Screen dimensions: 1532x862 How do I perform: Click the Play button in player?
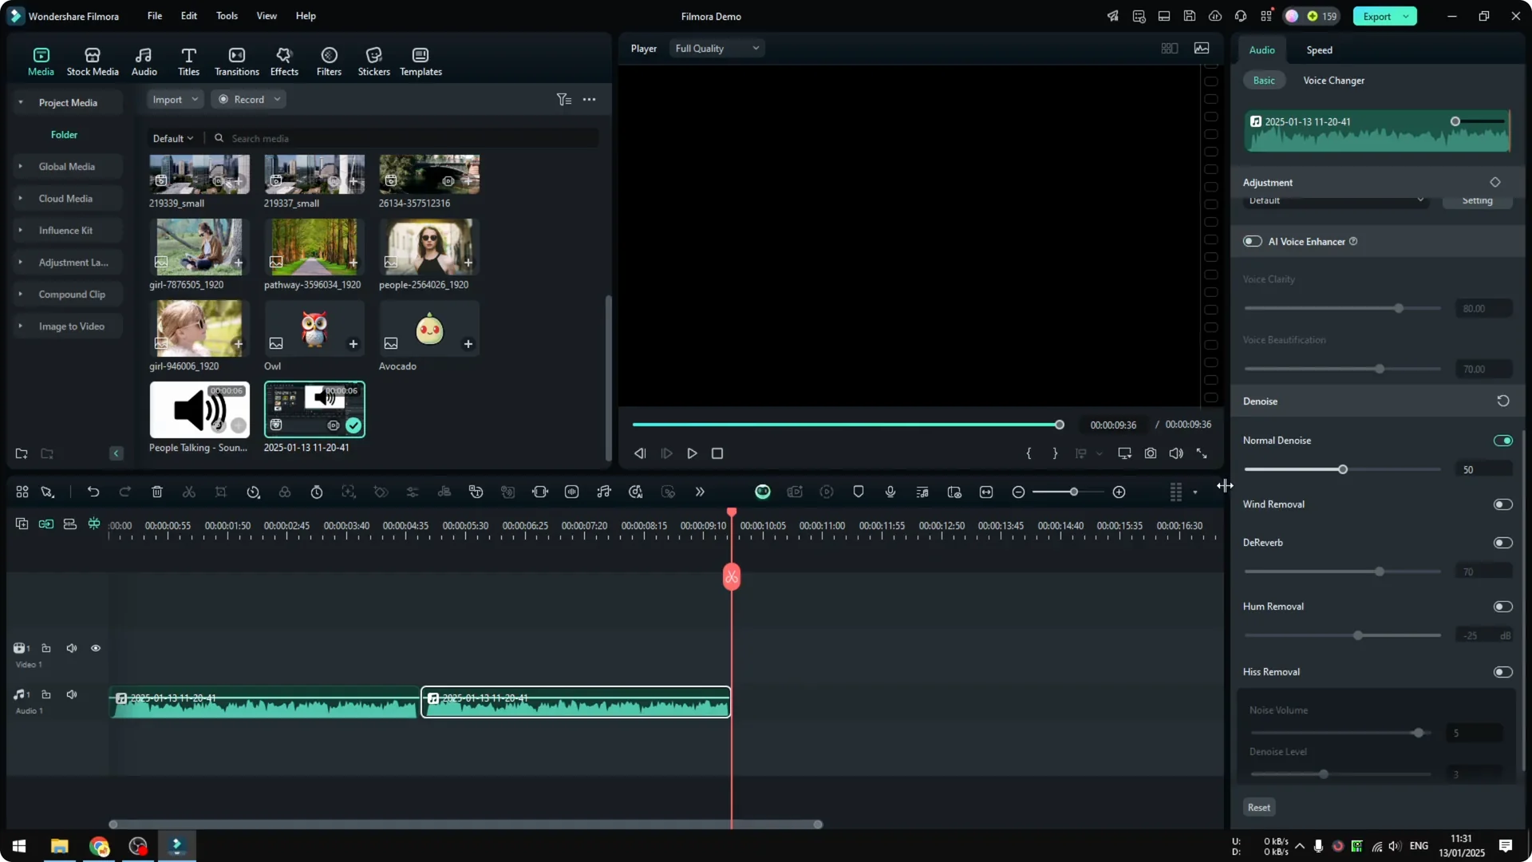point(692,453)
